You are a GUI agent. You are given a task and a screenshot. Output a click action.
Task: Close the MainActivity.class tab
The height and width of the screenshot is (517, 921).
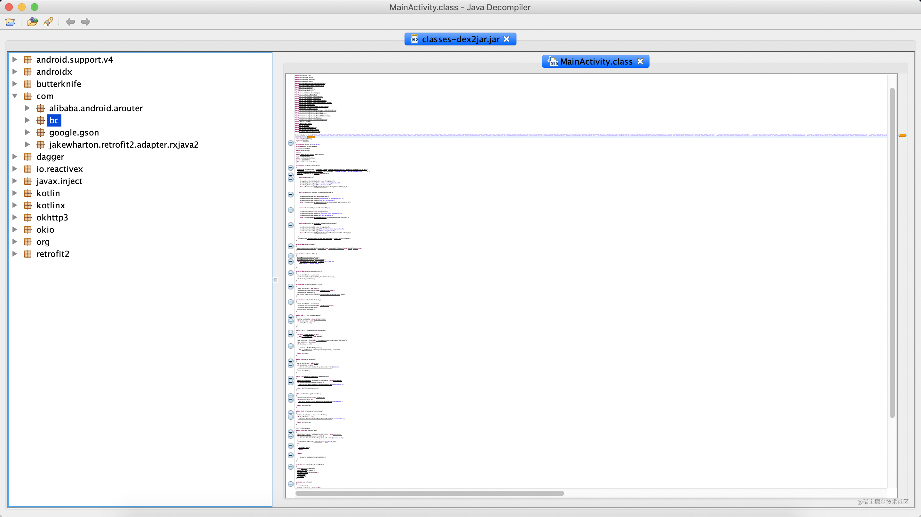click(x=640, y=61)
